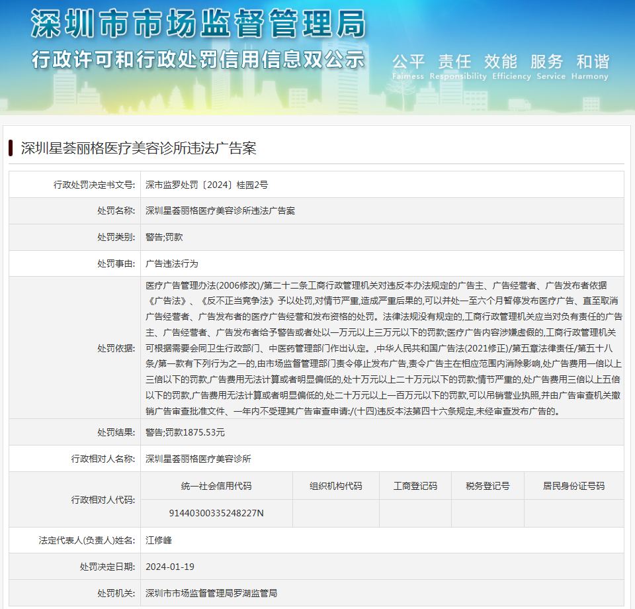This screenshot has width=635, height=609.
Task: Click the 行政处罚决定书文号 row label
Action: coord(94,185)
